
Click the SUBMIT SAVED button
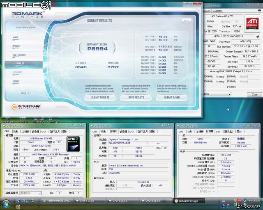coord(172,98)
